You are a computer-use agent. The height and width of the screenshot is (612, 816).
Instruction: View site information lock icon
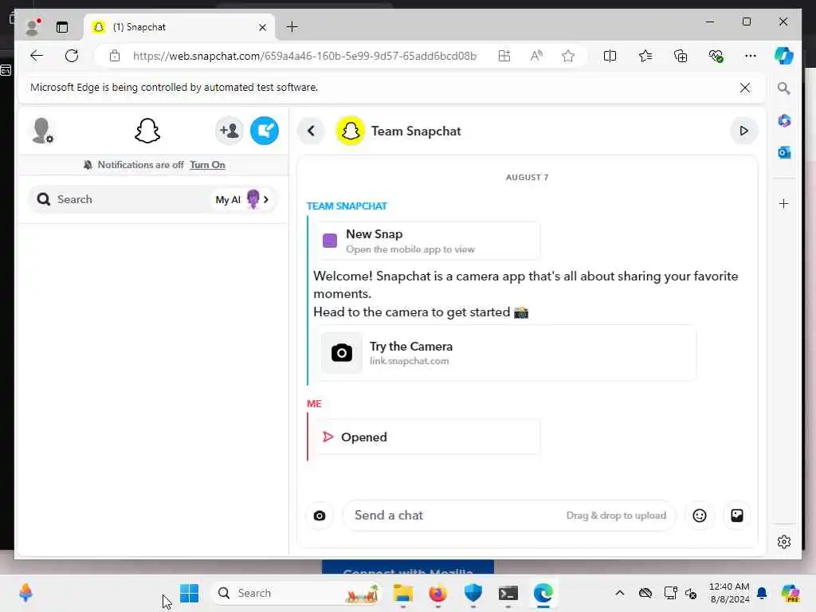click(x=115, y=56)
